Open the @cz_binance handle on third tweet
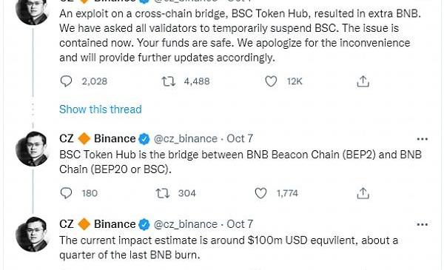This screenshot has height=270, width=444. pyautogui.click(x=186, y=224)
